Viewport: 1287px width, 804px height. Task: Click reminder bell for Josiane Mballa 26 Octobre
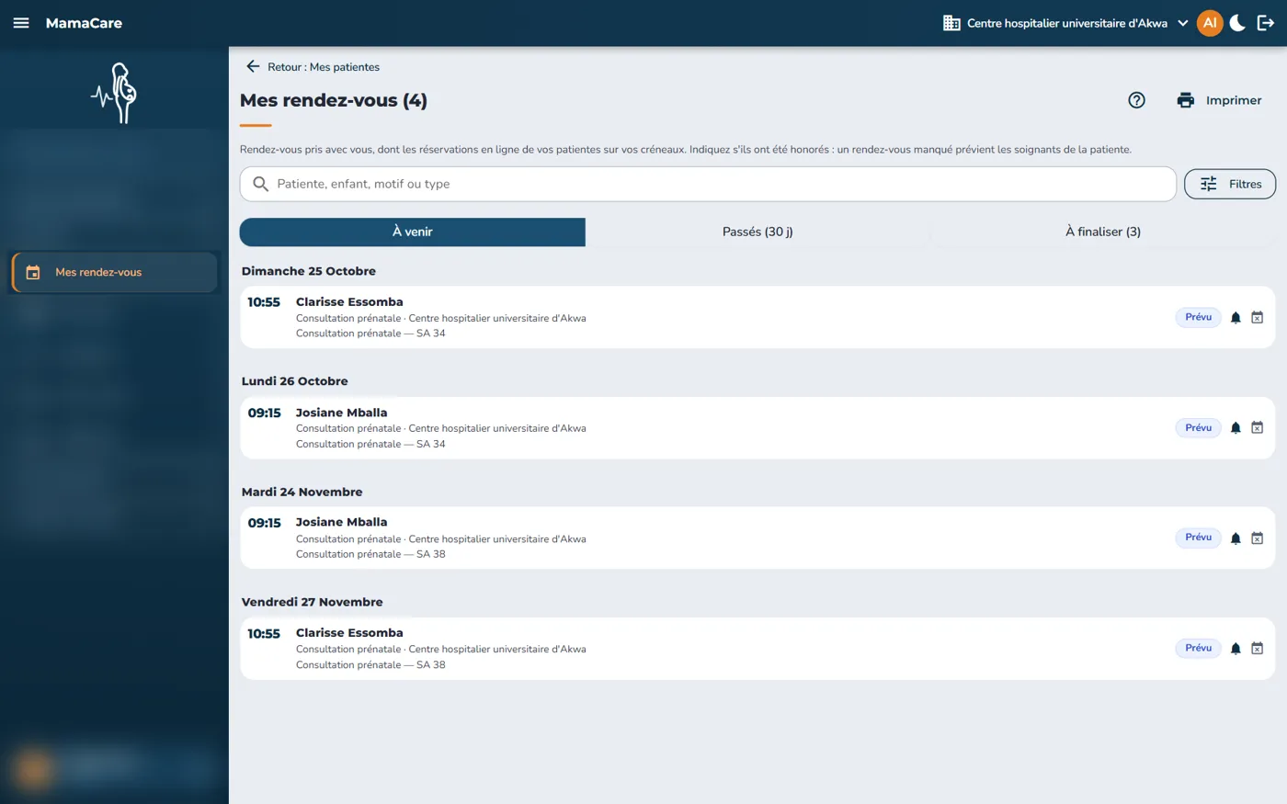(1236, 428)
